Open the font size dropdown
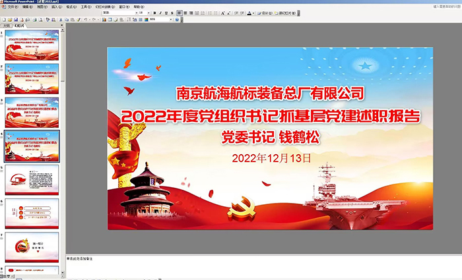The height and width of the screenshot is (280, 462). click(x=148, y=13)
